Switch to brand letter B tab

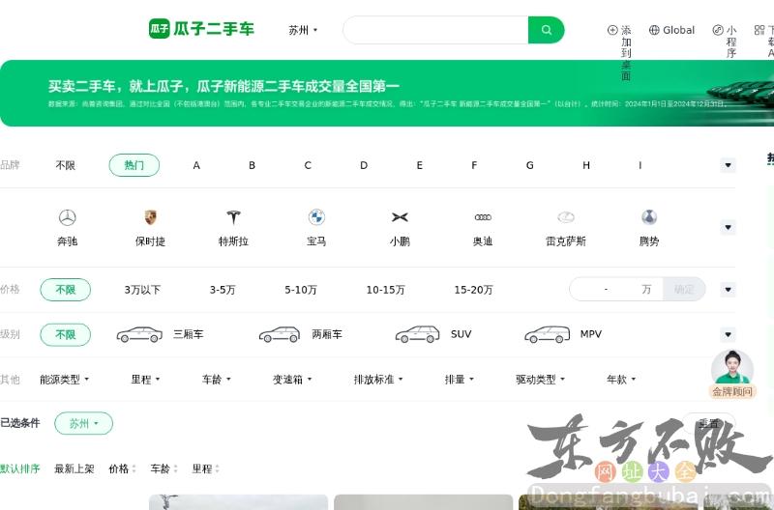252,165
